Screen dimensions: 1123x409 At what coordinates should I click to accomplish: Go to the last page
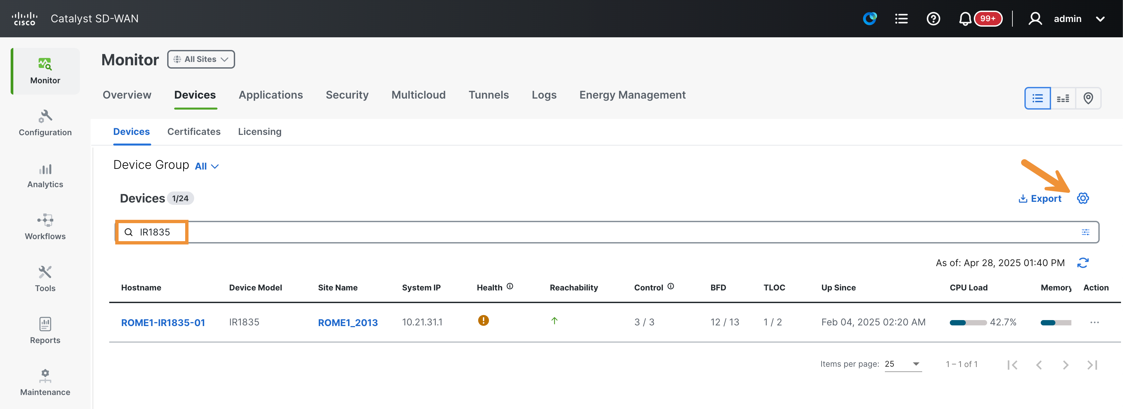coord(1092,365)
